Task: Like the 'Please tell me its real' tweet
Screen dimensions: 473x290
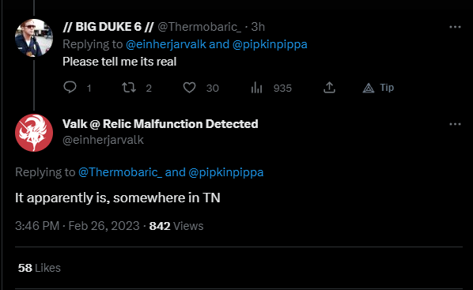Action: click(x=190, y=88)
